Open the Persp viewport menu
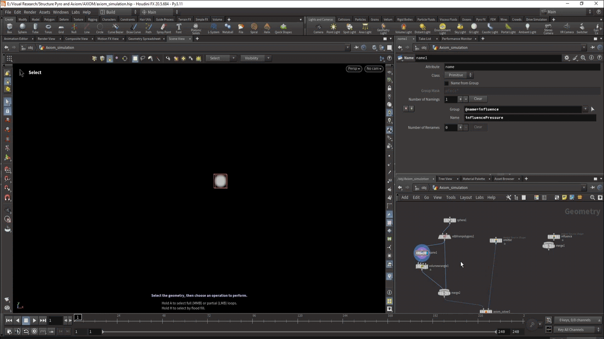Image resolution: width=604 pixels, height=339 pixels. click(354, 69)
